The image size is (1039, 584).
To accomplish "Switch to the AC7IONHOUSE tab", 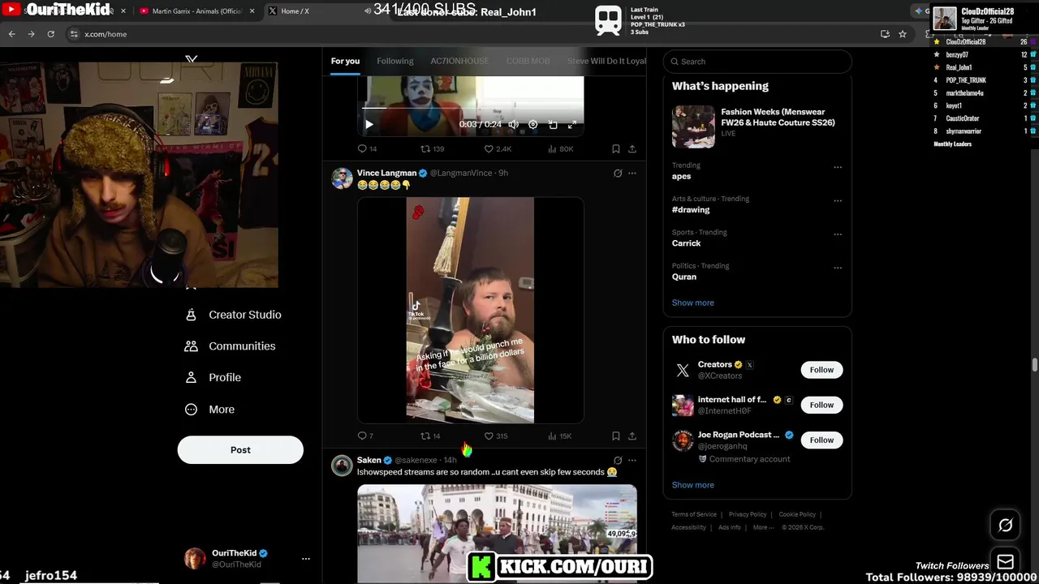I will coord(459,61).
